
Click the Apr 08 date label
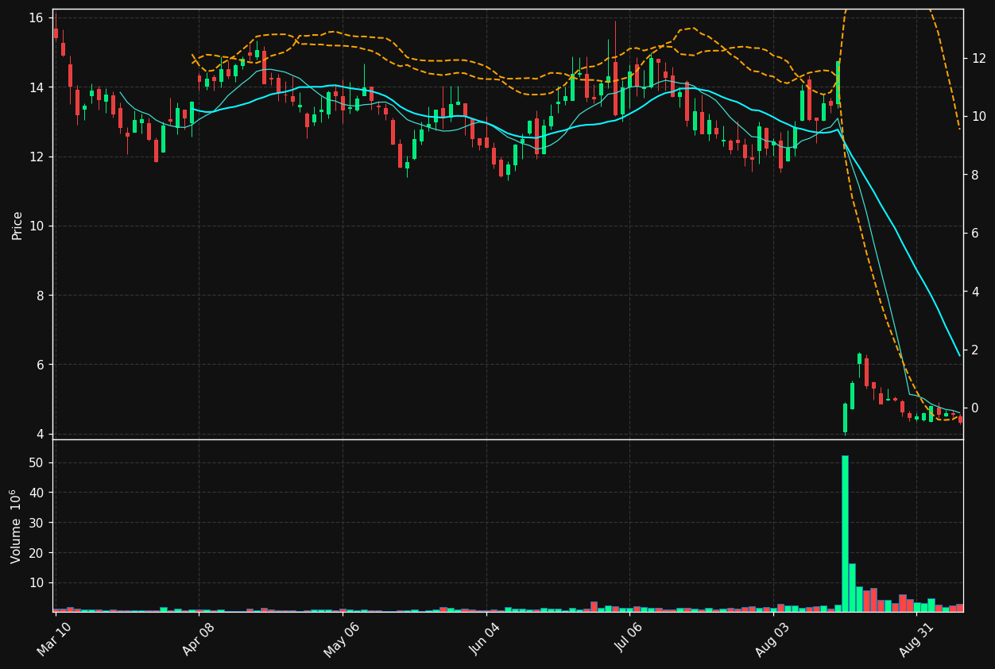[198, 639]
